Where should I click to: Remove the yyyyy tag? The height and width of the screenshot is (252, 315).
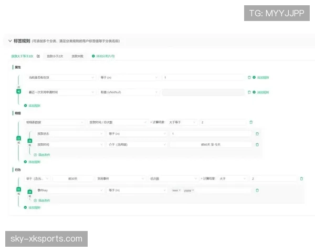[193, 190]
